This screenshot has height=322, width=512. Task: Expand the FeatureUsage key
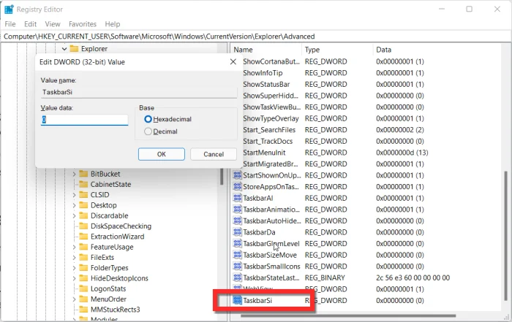(74, 247)
